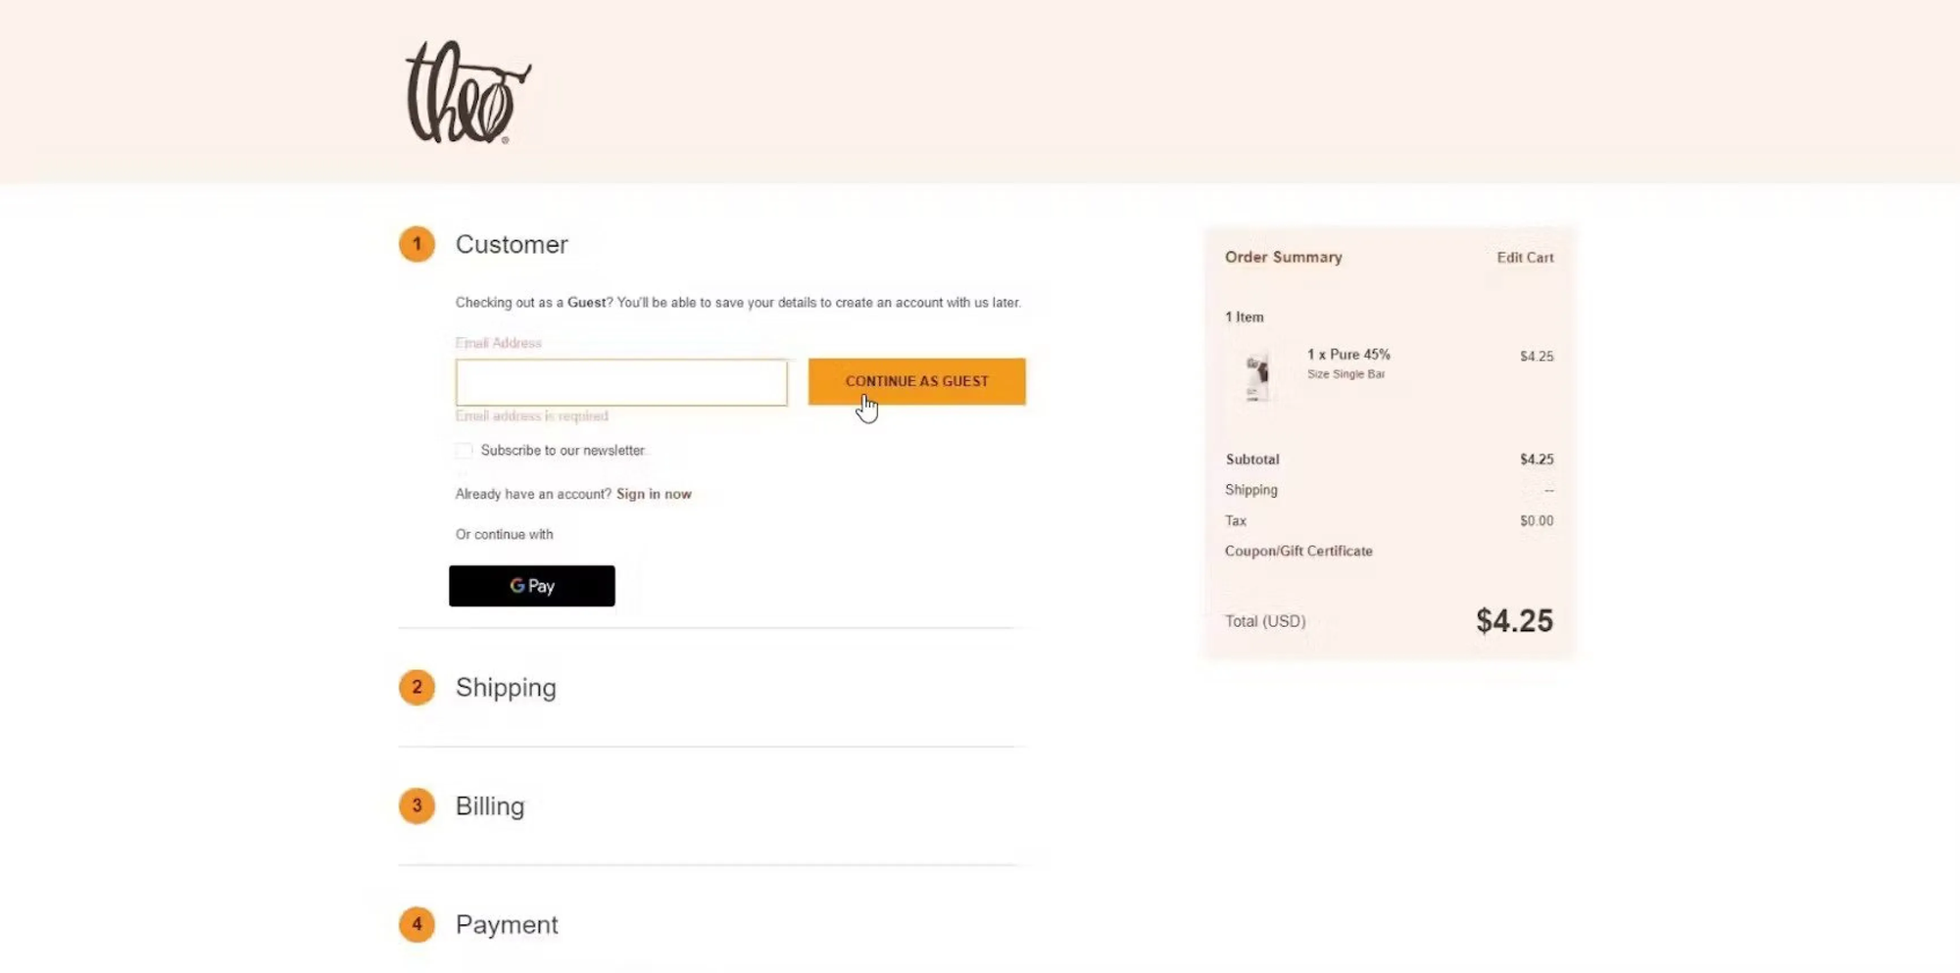The height and width of the screenshot is (973, 1960).
Task: Expand the Coupon/Gift Certificate section
Action: coord(1298,551)
